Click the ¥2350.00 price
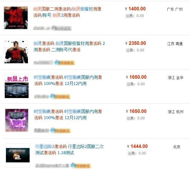The height and width of the screenshot is (172, 190). (x=136, y=43)
